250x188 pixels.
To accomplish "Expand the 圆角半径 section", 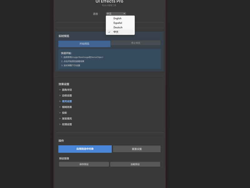I will pos(74,90).
